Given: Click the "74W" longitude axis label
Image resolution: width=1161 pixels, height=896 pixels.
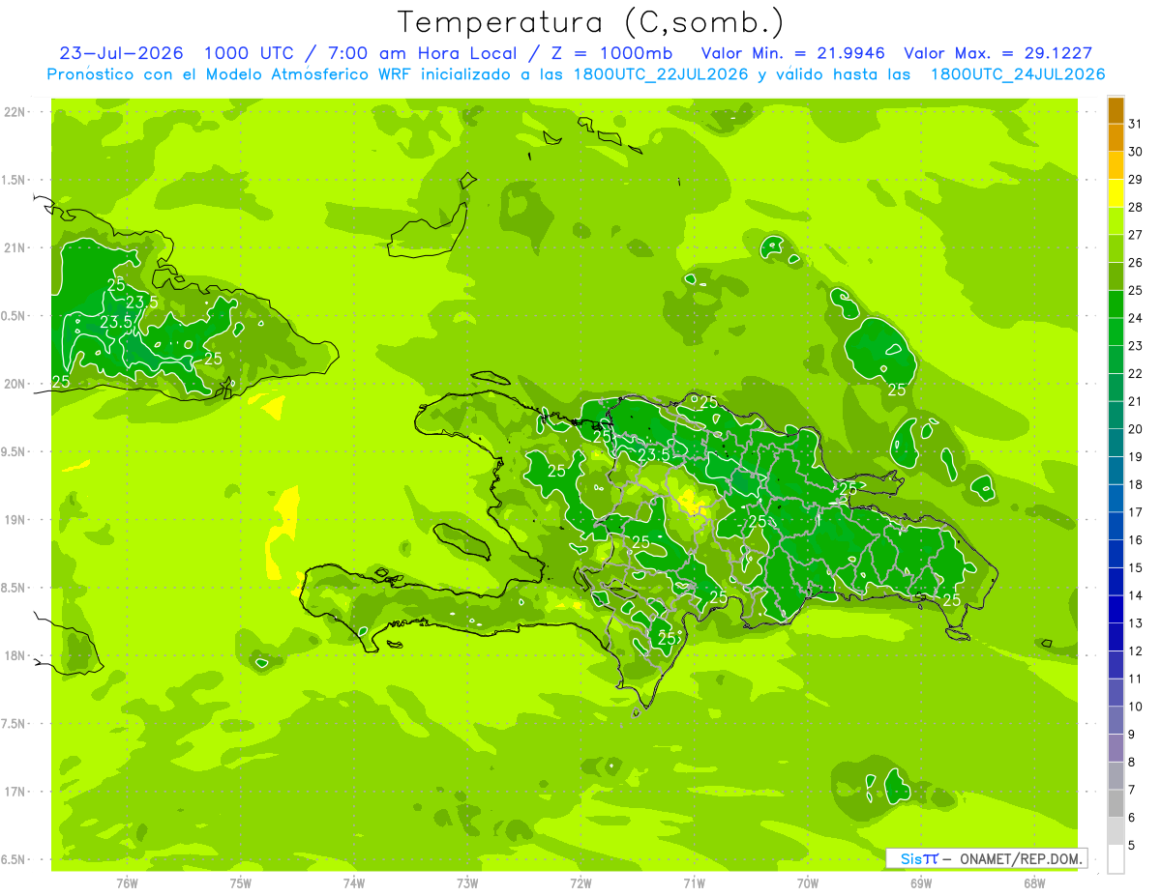Looking at the screenshot, I should 354,883.
